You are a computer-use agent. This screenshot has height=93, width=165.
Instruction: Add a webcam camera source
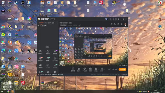pyautogui.click(x=79, y=69)
